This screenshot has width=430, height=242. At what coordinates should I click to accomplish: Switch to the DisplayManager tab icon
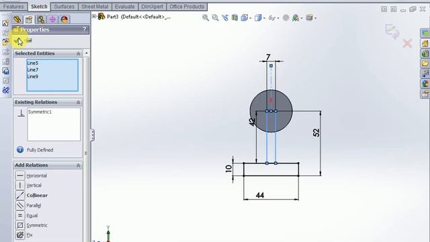point(64,19)
